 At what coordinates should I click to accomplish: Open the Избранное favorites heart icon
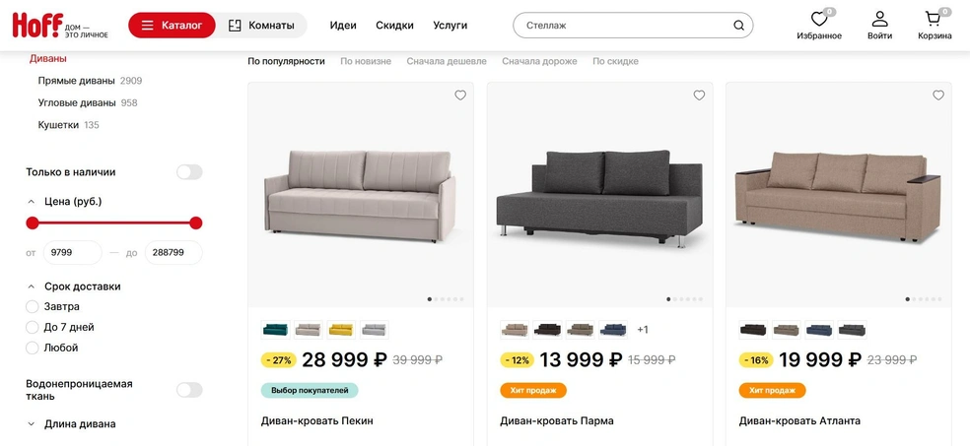point(819,19)
